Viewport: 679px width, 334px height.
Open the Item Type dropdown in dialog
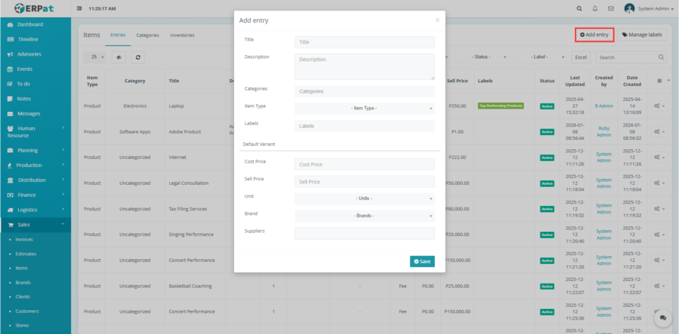(365, 108)
